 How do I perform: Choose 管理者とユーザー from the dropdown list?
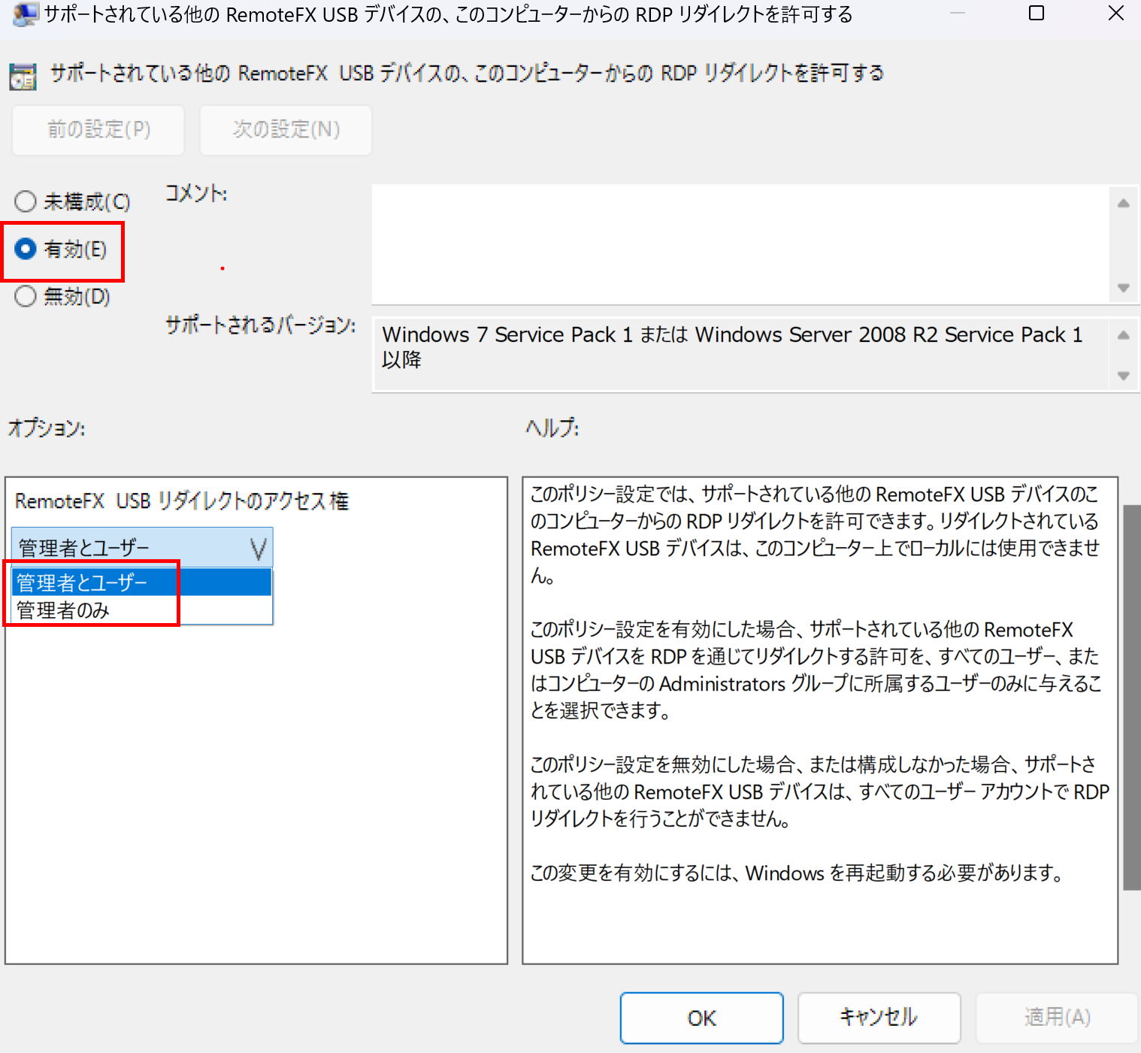[141, 582]
